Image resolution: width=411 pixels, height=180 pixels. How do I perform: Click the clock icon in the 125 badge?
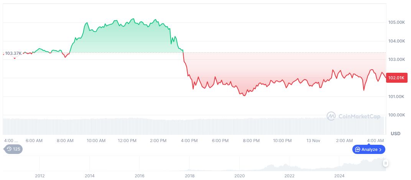click(x=9, y=149)
